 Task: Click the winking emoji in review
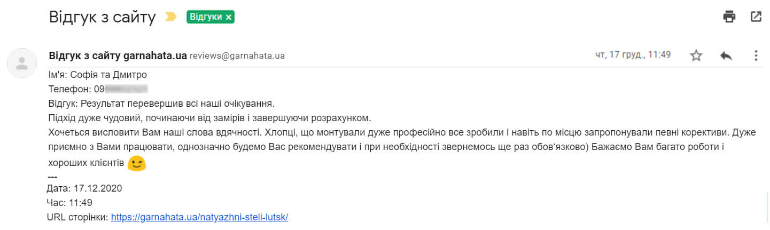tap(137, 163)
